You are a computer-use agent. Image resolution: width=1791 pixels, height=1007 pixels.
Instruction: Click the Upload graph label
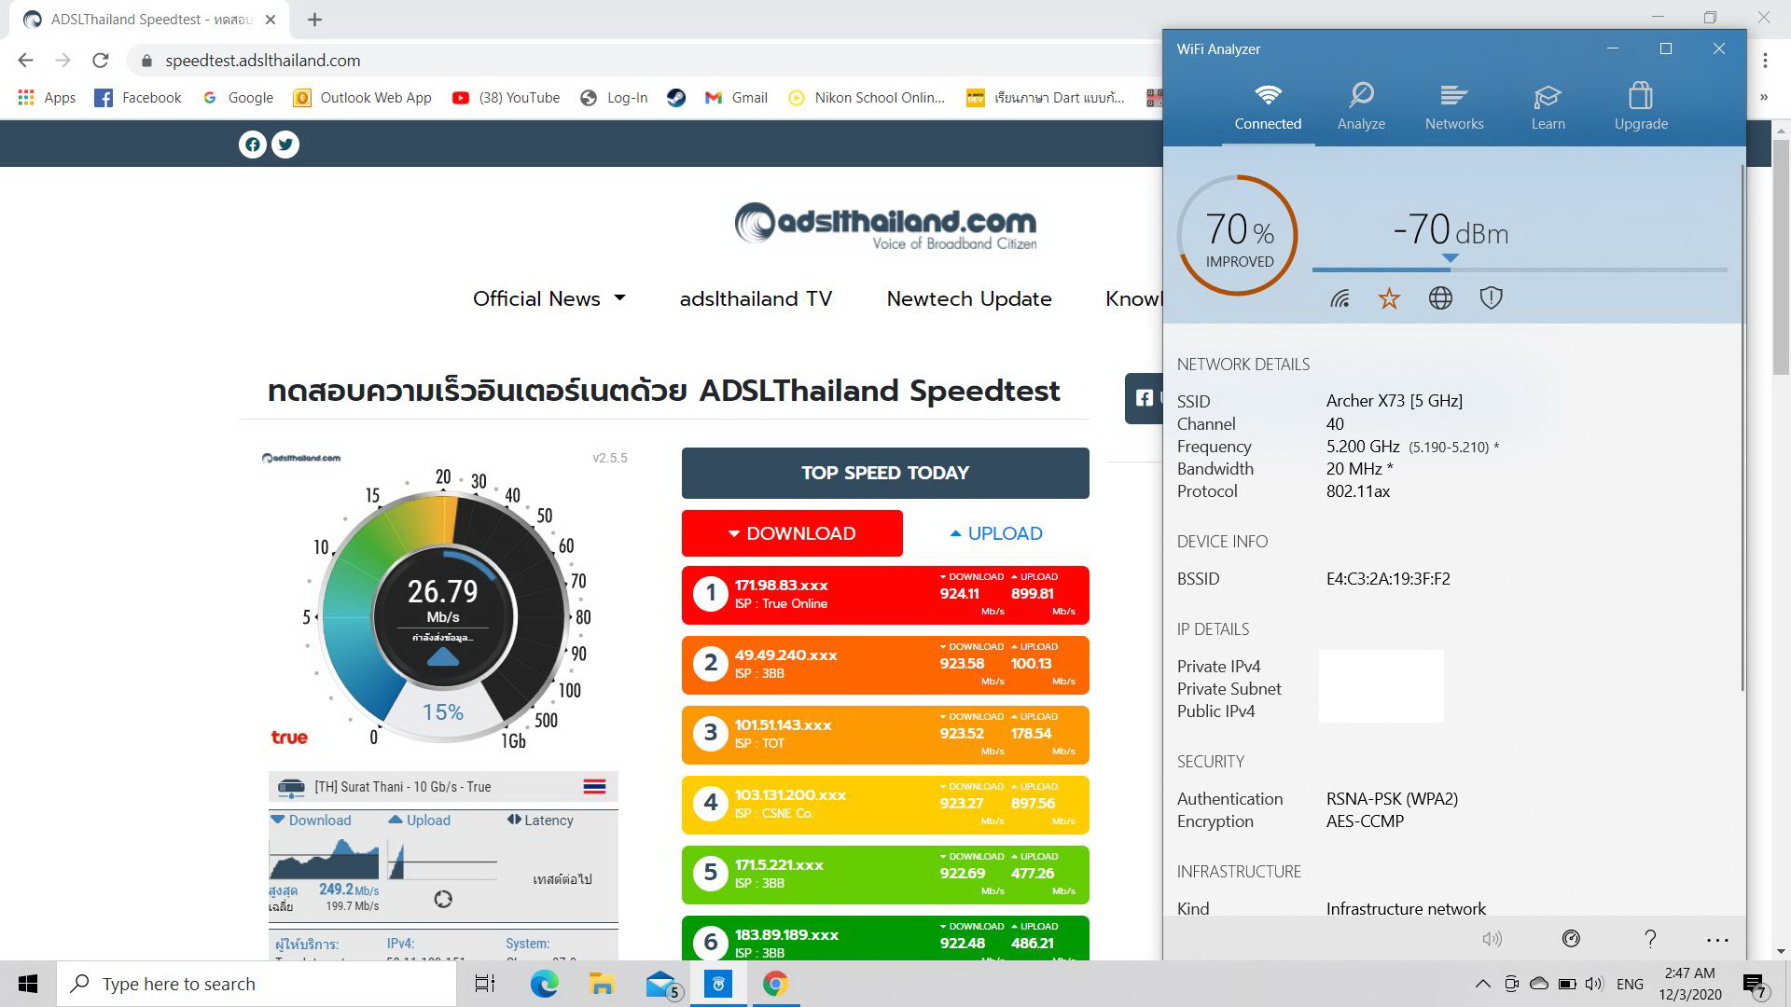tap(420, 821)
